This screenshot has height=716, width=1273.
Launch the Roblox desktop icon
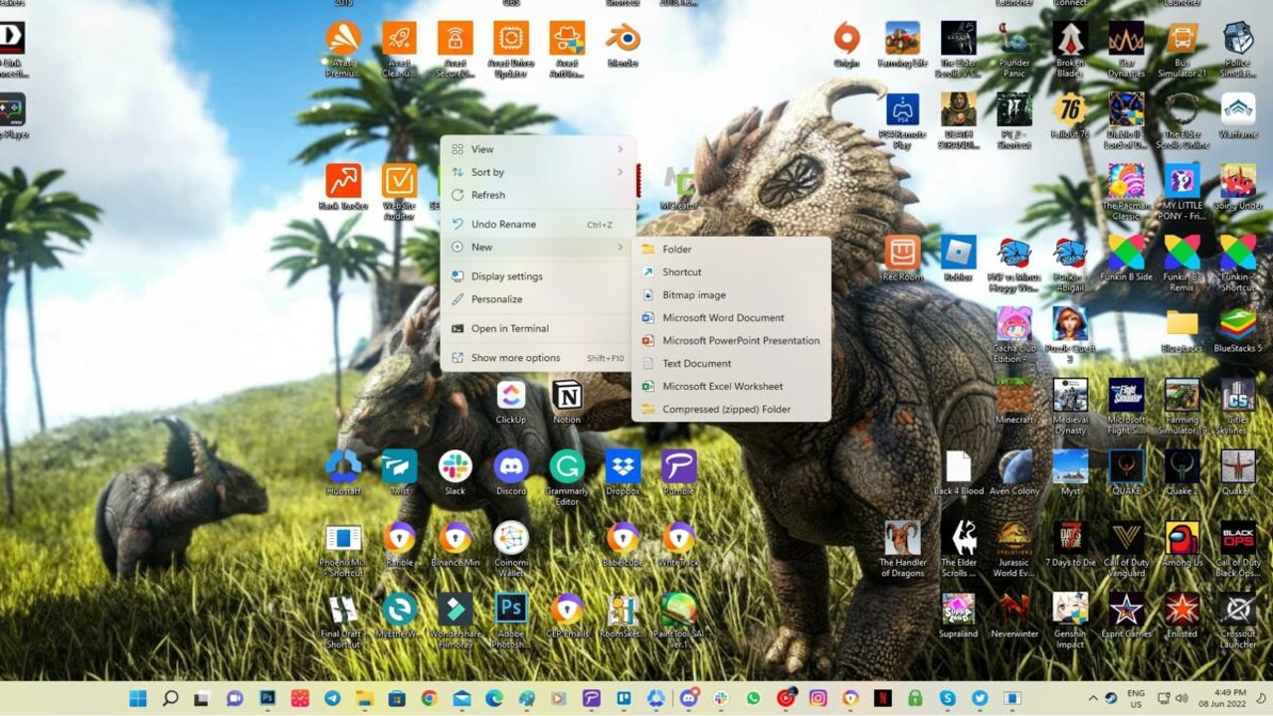click(x=958, y=254)
